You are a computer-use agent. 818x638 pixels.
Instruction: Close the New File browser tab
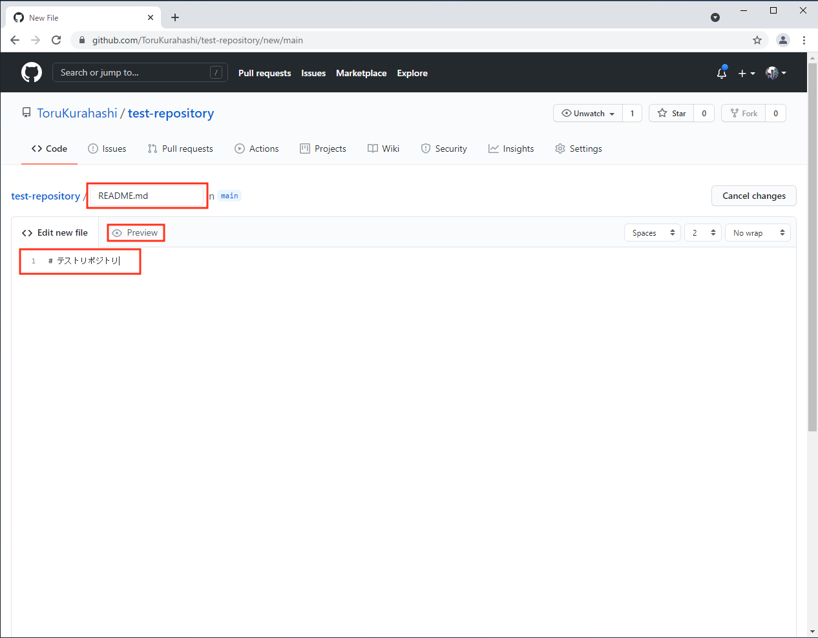click(x=151, y=17)
